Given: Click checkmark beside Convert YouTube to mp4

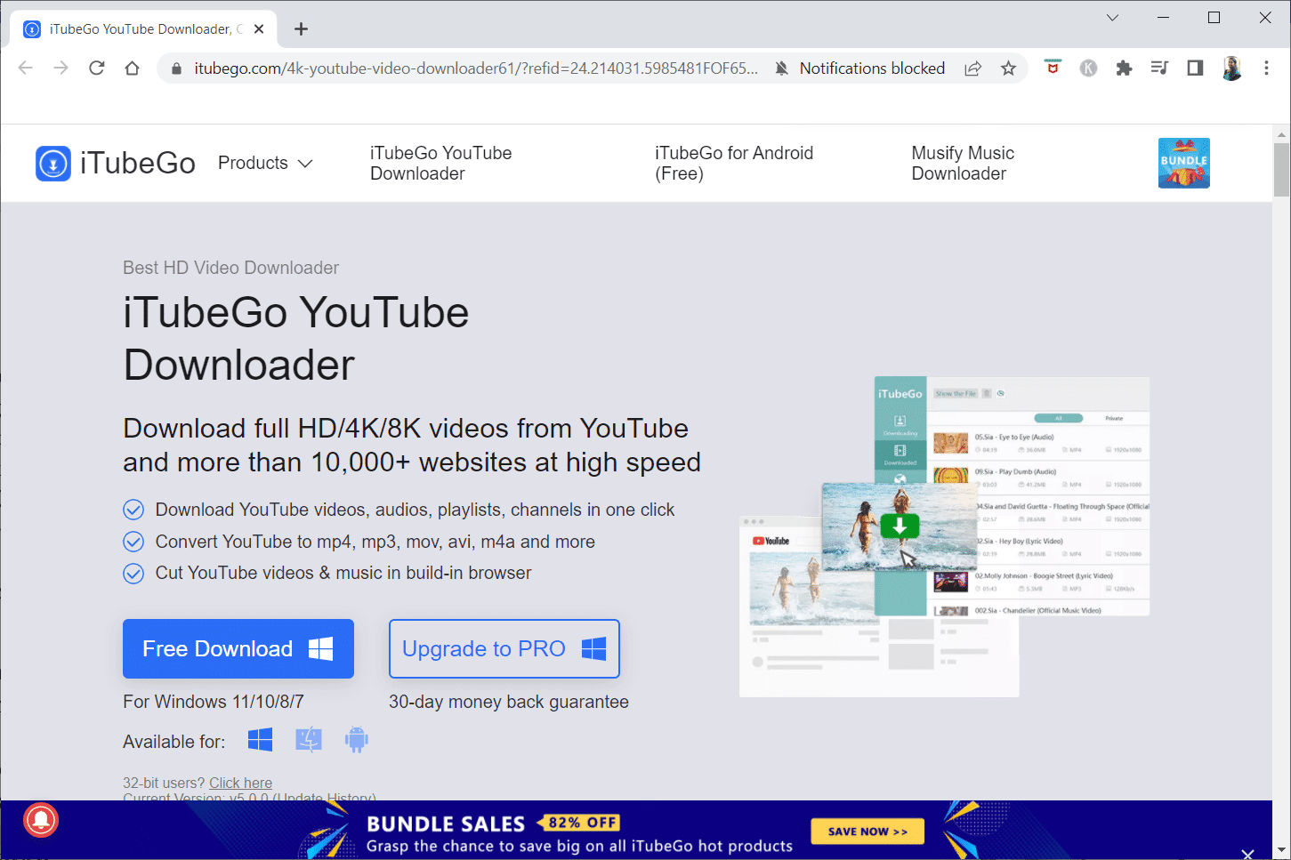Looking at the screenshot, I should click(133, 542).
